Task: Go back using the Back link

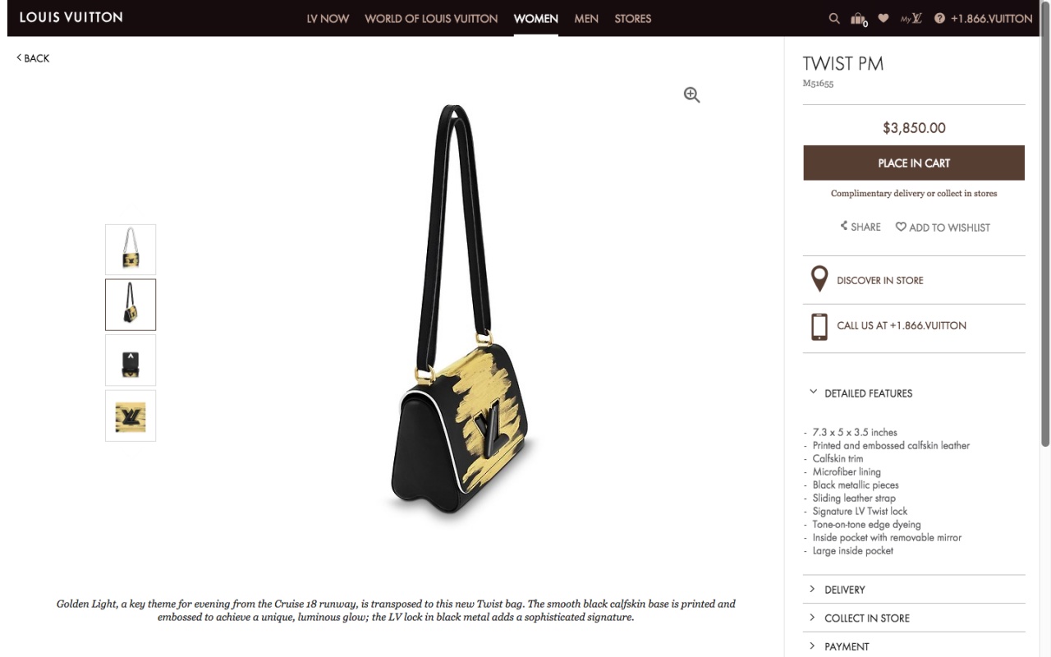Action: click(x=33, y=58)
